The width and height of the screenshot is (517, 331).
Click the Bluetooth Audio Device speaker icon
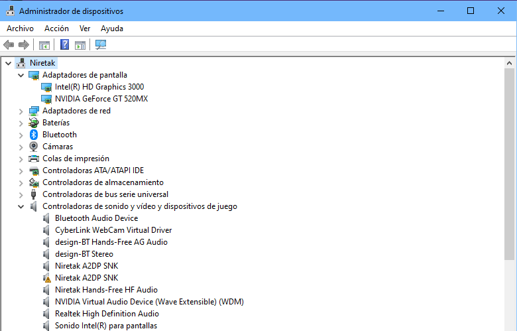(46, 218)
